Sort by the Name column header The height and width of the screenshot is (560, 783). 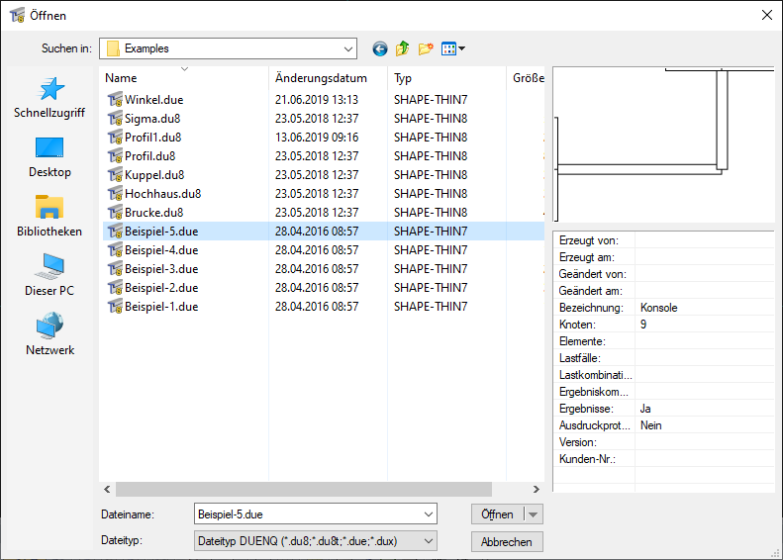click(184, 78)
